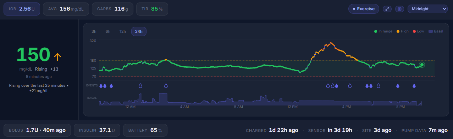Open the TIR 85 % stat pill
This screenshot has width=453, height=139.
[152, 9]
